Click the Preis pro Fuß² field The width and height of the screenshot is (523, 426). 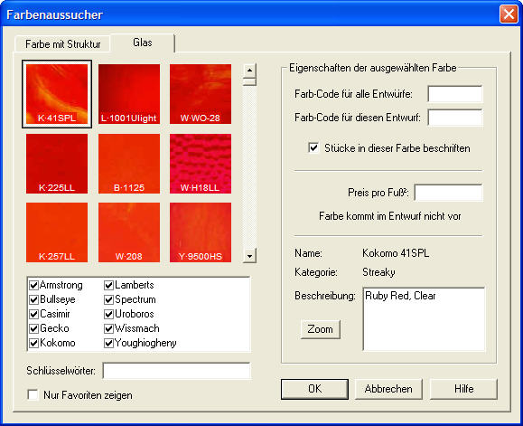click(x=448, y=193)
